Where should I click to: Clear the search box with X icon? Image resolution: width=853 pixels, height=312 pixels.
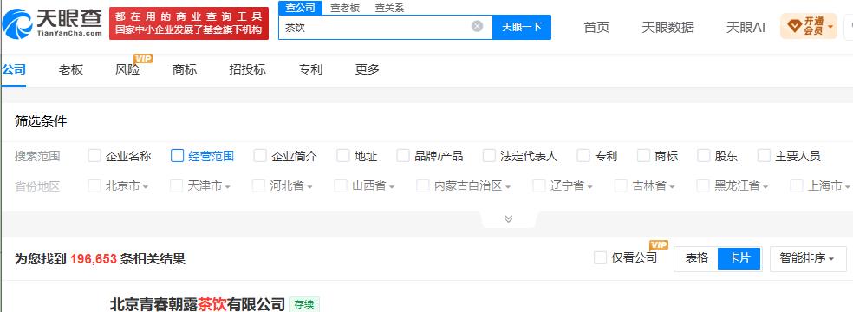point(477,26)
